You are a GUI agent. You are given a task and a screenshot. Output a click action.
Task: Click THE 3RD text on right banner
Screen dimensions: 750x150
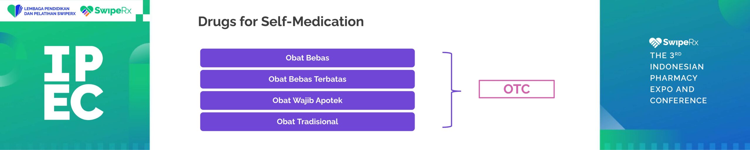[666, 55]
